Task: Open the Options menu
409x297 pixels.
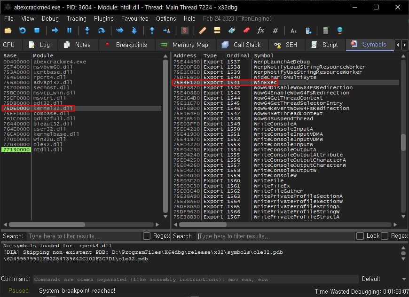Action: pyautogui.click(x=166, y=18)
